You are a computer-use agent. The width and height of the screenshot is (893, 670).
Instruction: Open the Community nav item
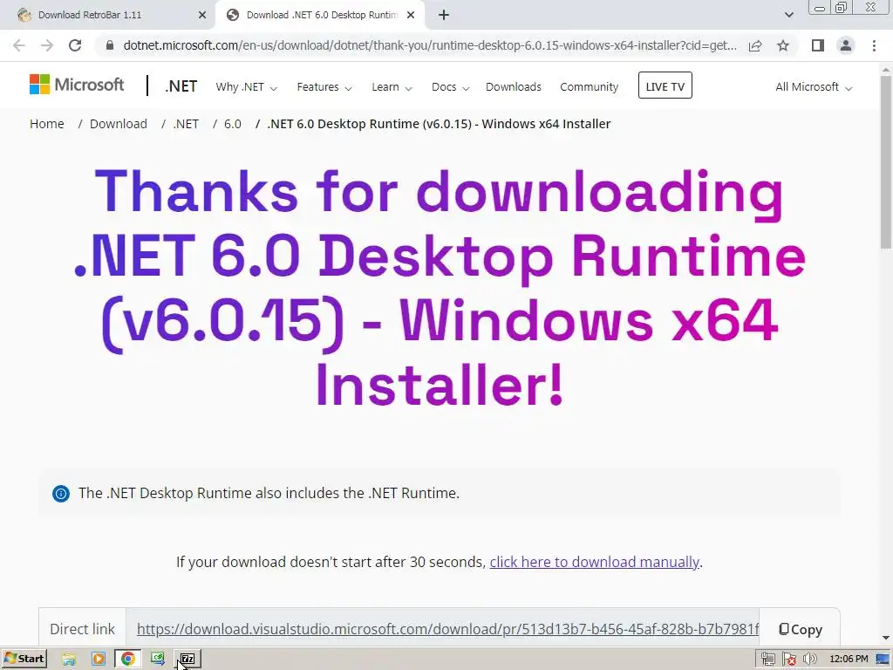tap(589, 87)
